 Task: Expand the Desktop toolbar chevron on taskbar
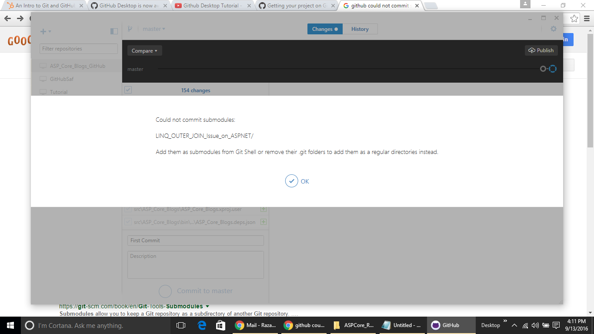click(505, 321)
